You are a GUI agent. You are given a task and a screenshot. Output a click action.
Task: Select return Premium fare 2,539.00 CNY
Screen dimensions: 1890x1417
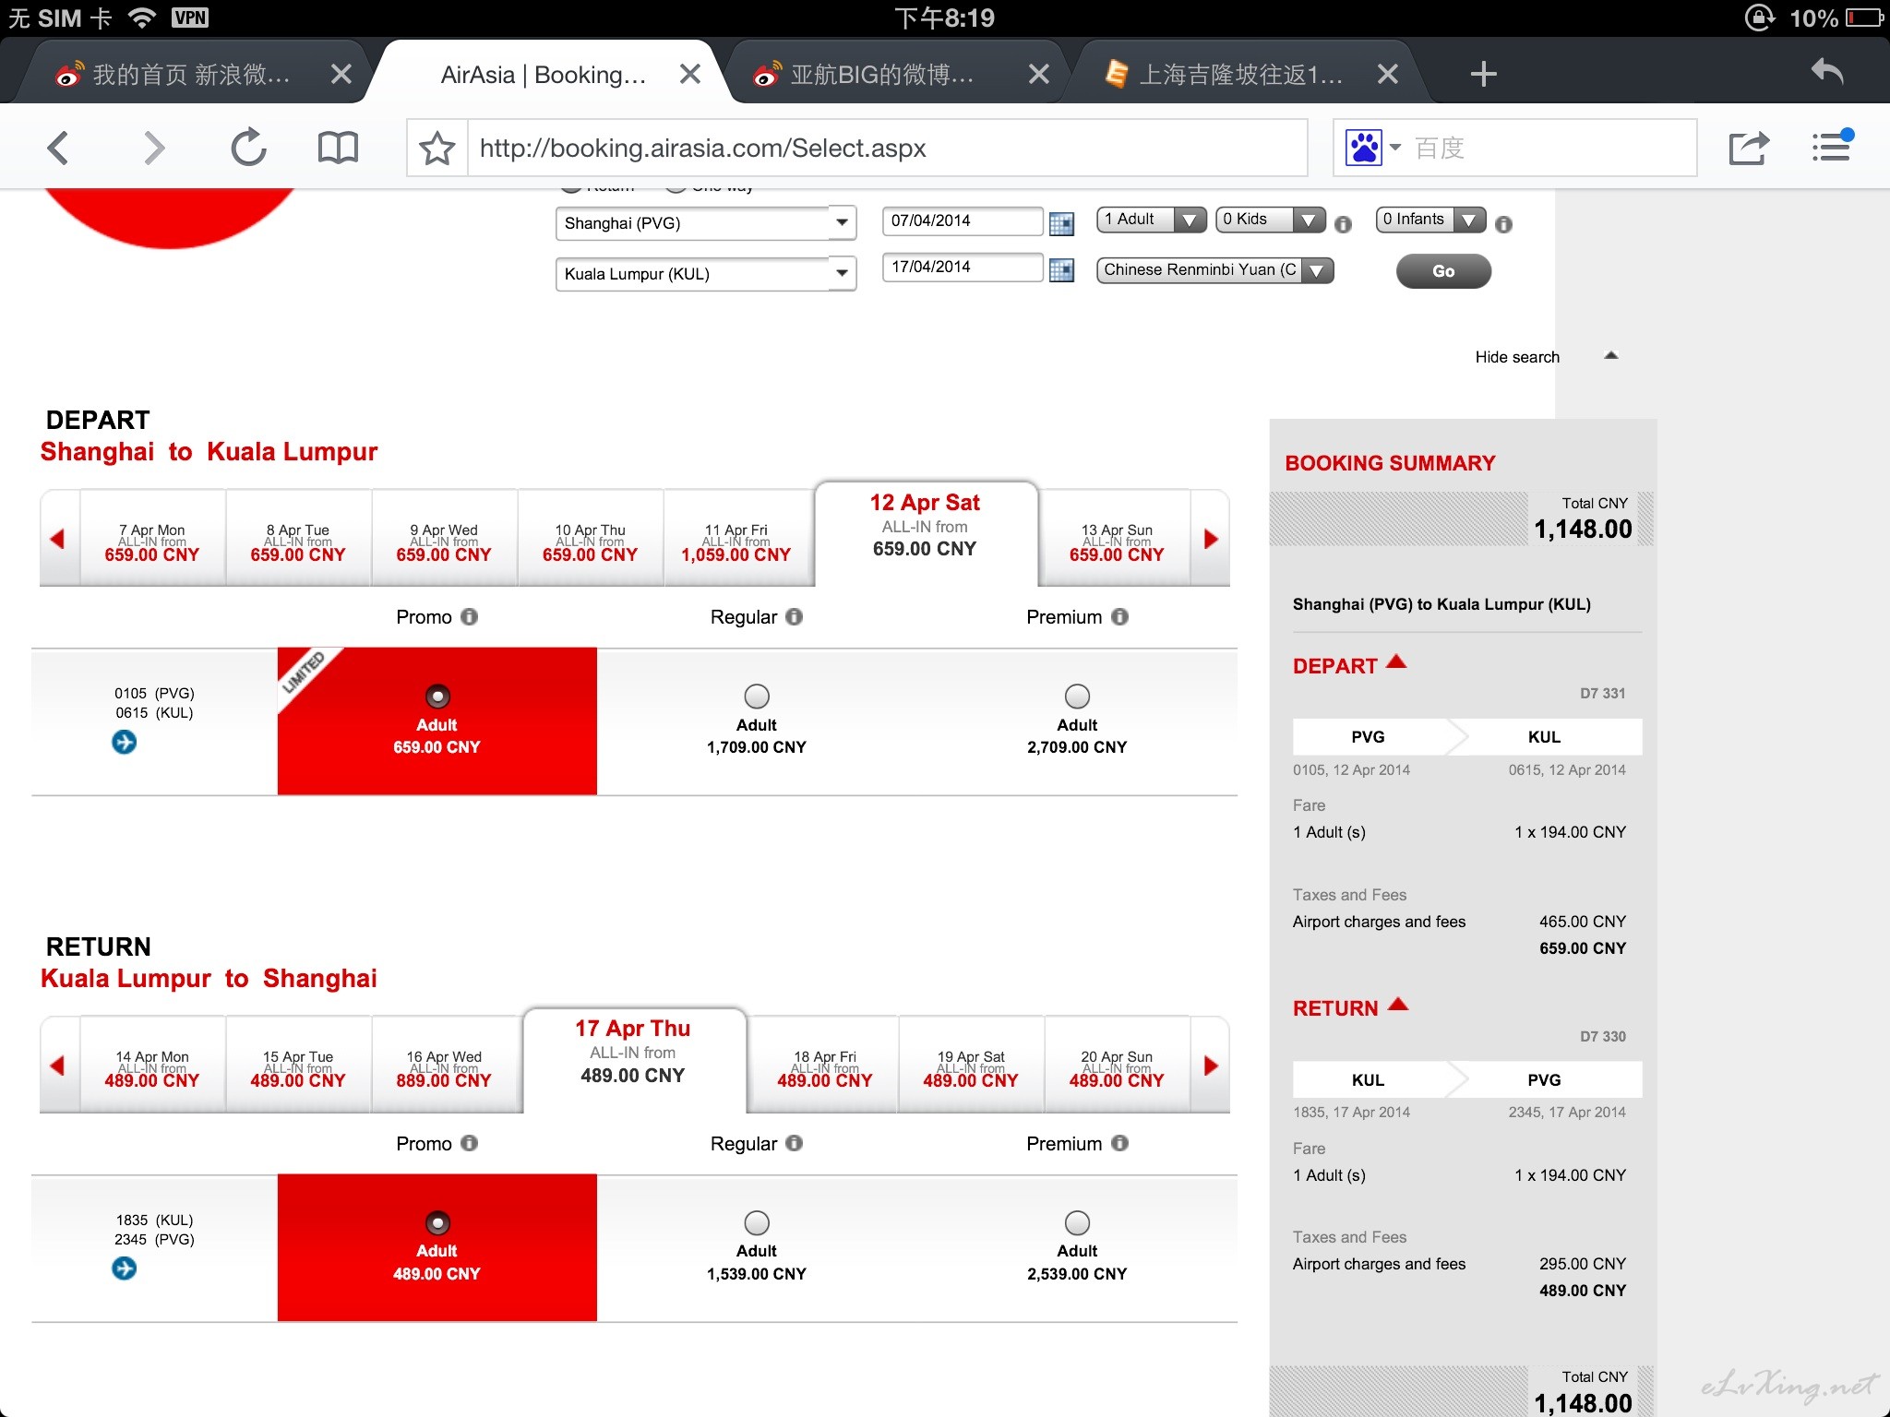1077,1223
